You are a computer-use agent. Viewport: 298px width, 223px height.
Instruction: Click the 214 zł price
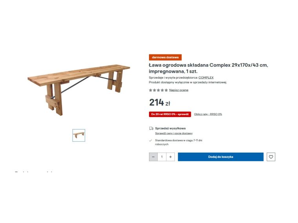point(160,103)
